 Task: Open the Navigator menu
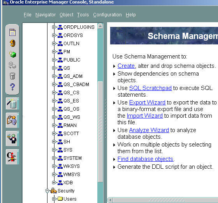tap(46, 15)
